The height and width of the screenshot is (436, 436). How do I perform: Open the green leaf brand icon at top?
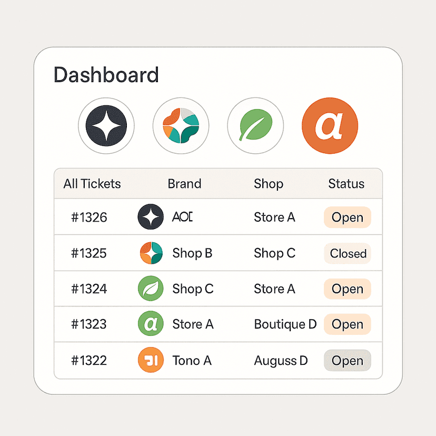255,126
